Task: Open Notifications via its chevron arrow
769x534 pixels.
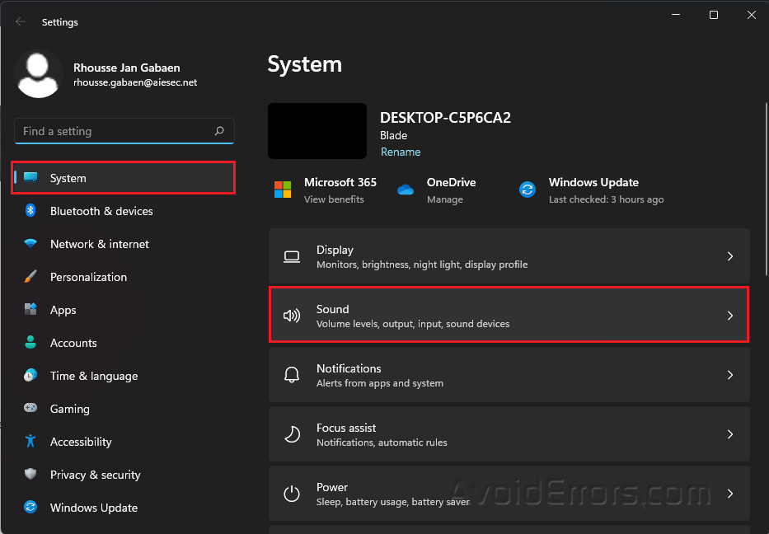Action: click(x=729, y=375)
